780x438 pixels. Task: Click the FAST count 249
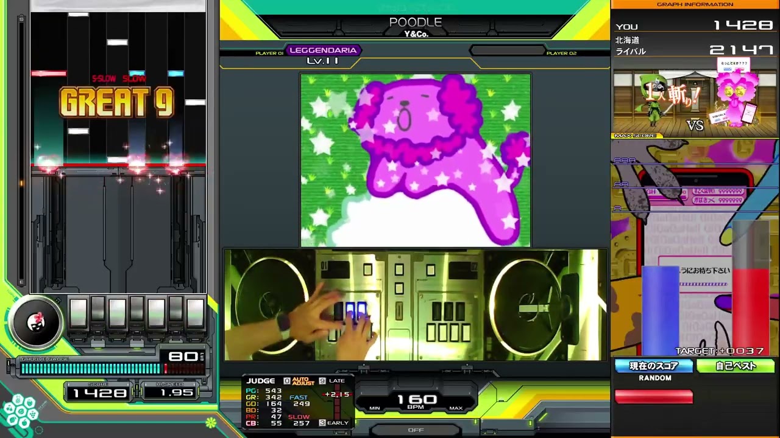(302, 404)
